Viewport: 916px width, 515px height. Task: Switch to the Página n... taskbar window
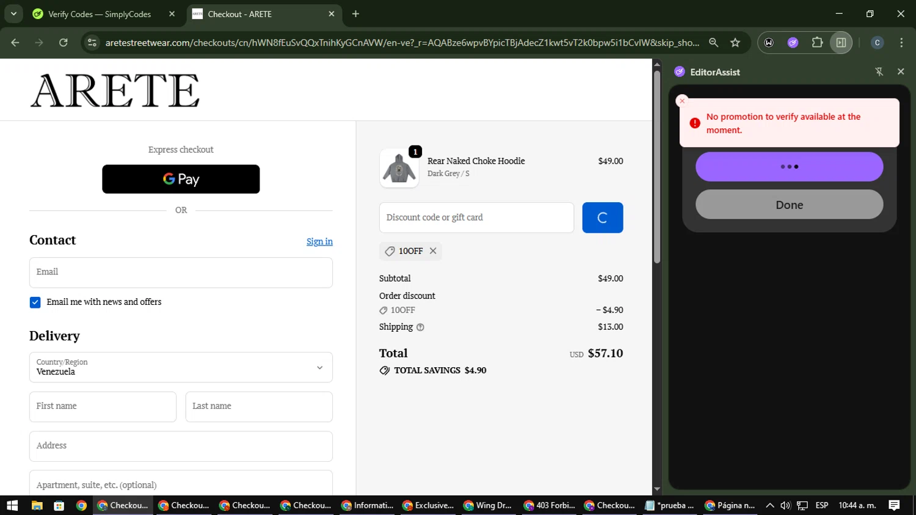tap(730, 505)
